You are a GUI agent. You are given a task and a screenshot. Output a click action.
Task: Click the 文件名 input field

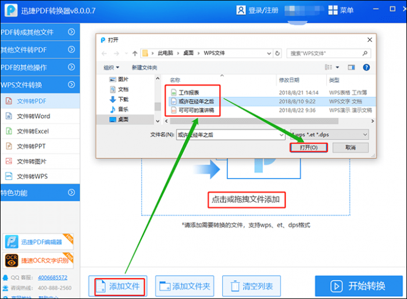click(231, 134)
